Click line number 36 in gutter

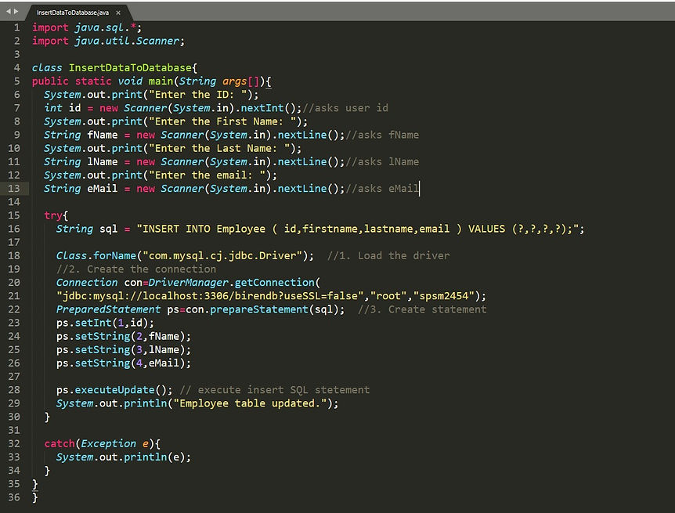14,497
